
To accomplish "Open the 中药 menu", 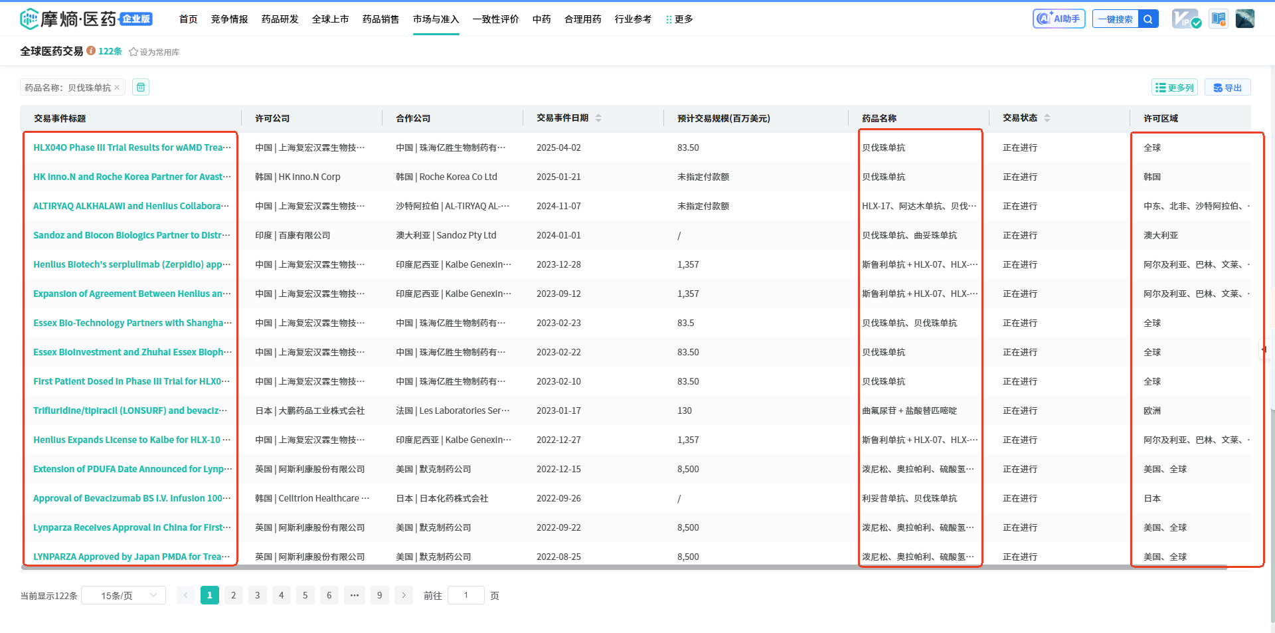I will pyautogui.click(x=542, y=19).
